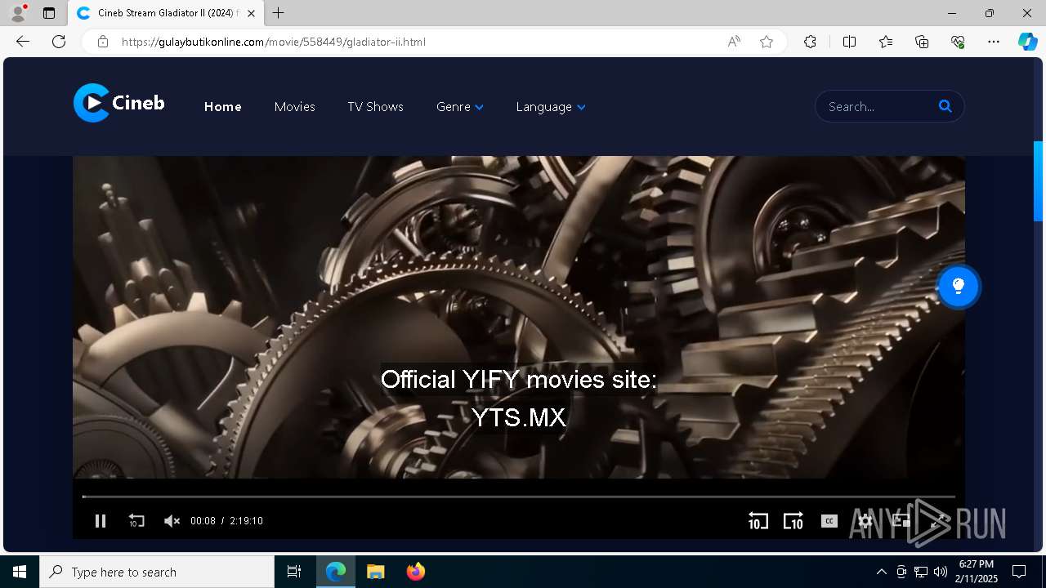Image resolution: width=1046 pixels, height=588 pixels.
Task: Open Browser essentials heart icon
Action: click(958, 42)
